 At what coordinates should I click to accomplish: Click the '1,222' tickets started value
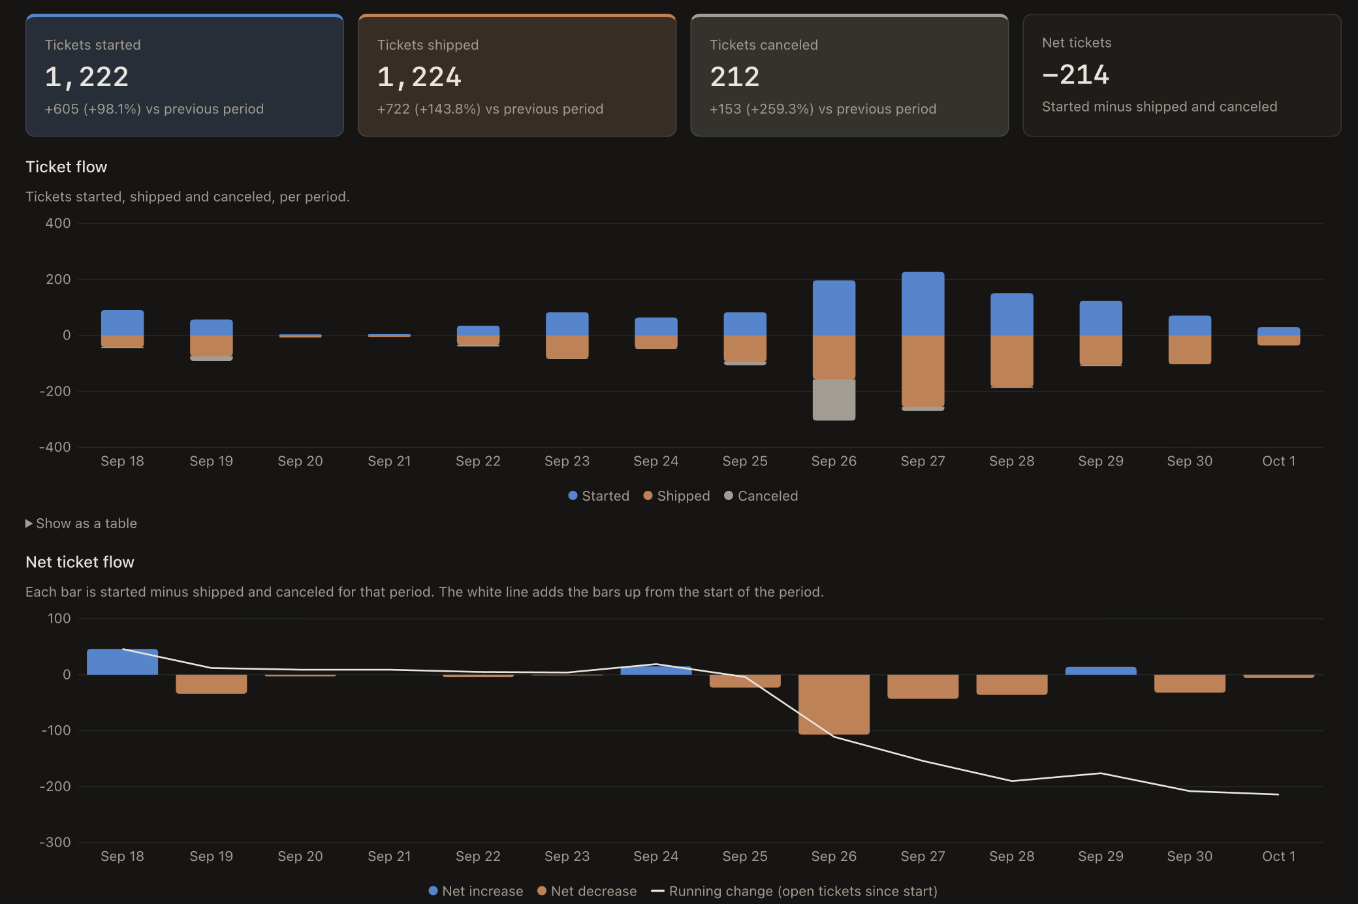point(87,77)
